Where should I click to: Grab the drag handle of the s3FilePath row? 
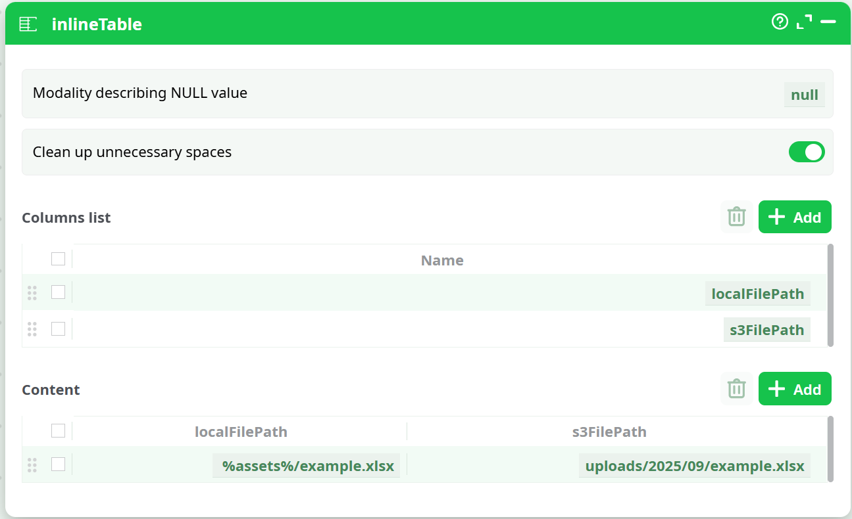(x=32, y=329)
